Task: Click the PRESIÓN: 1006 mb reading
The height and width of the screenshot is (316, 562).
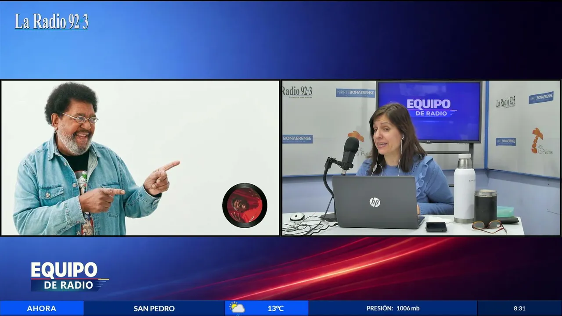Action: coord(393,309)
